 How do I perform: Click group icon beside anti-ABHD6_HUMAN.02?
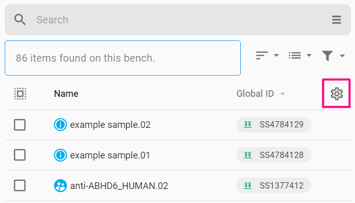click(x=60, y=185)
